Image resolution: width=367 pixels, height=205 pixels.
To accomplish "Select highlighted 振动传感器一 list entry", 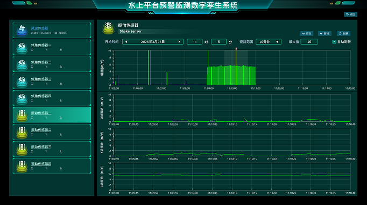I will point(52,115).
